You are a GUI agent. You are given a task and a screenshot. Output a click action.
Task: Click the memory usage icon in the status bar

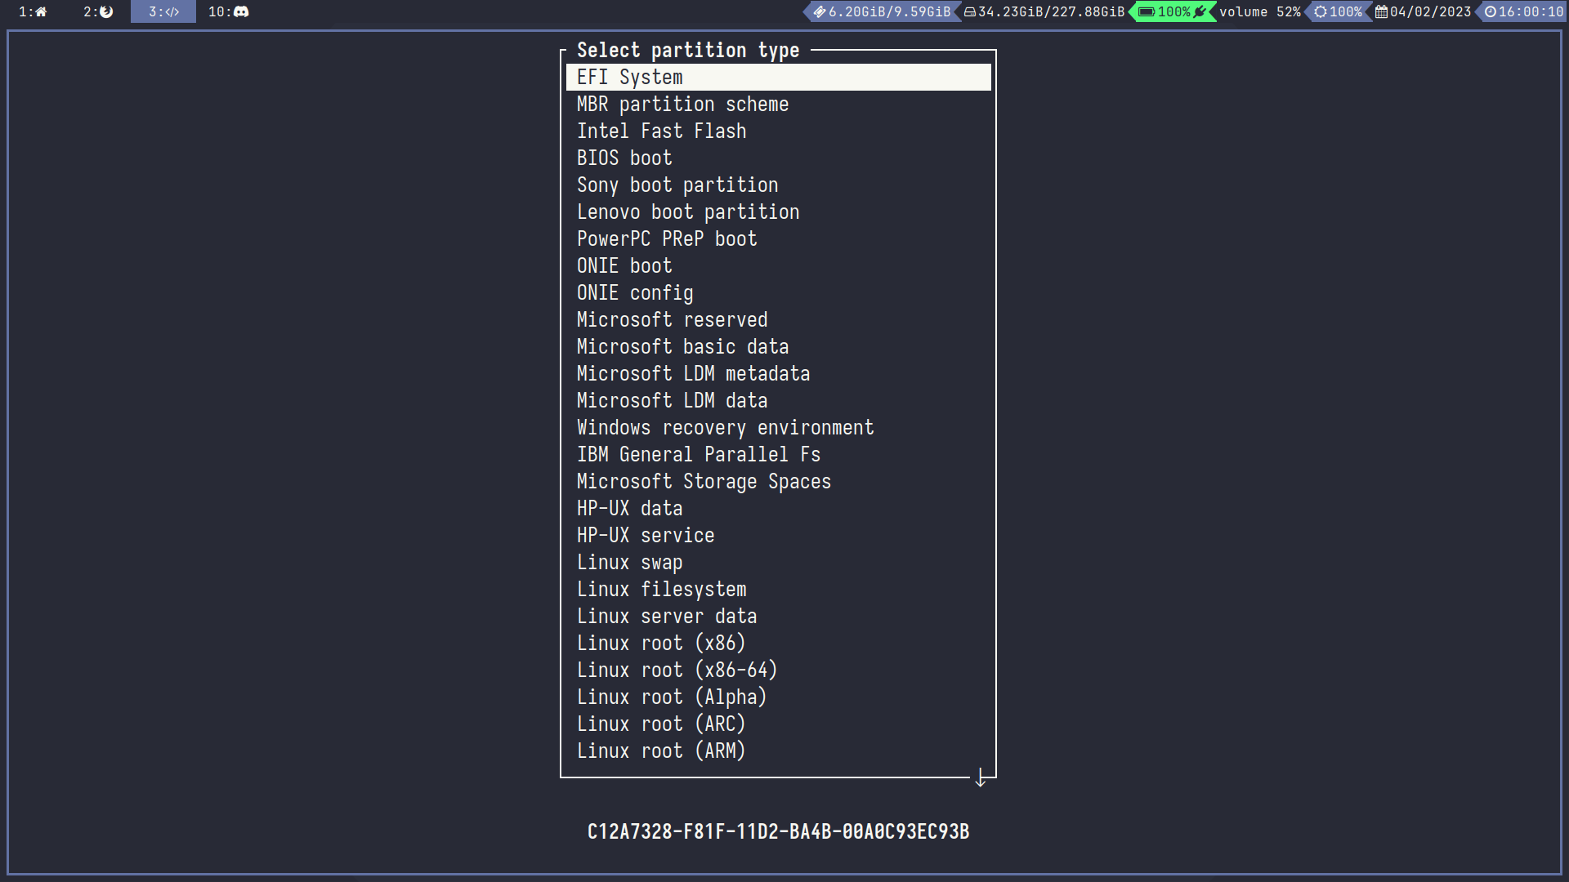(x=819, y=11)
